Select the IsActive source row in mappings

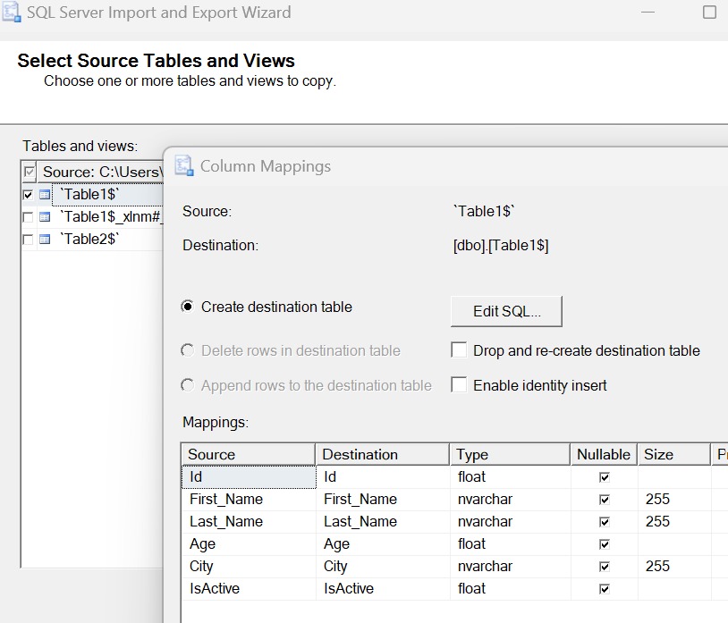248,589
